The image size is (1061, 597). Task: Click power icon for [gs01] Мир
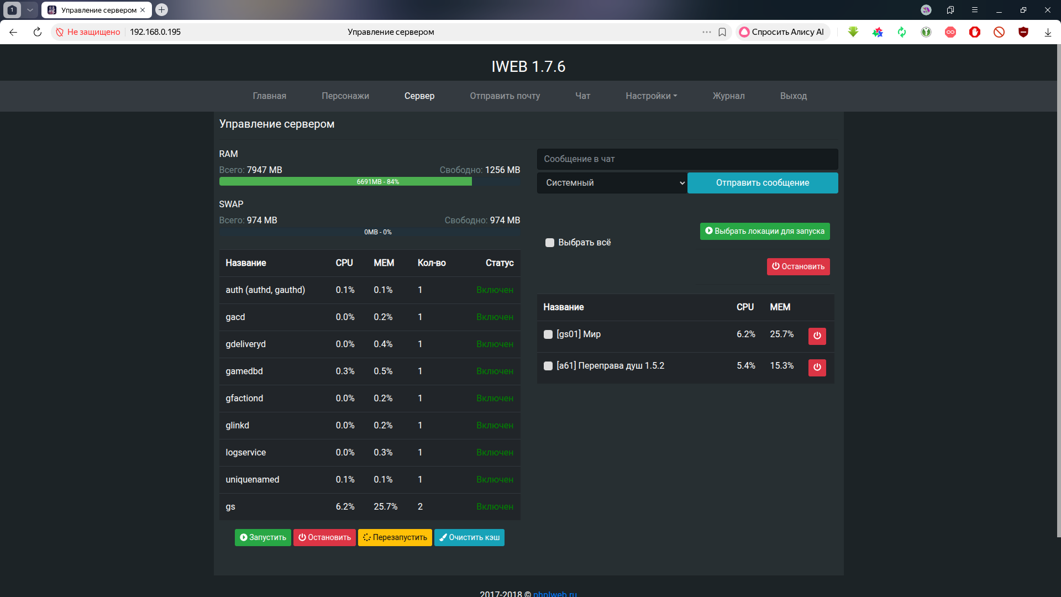point(817,336)
